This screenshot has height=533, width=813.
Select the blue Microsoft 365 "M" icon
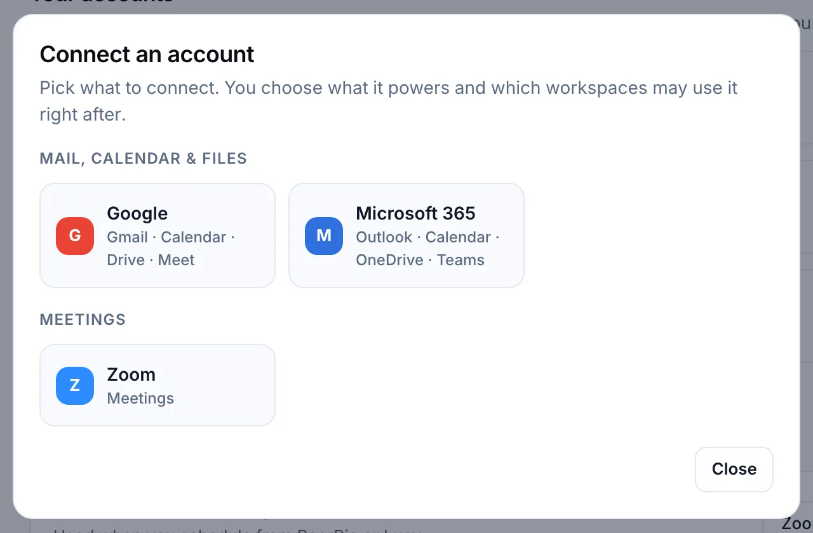point(324,236)
